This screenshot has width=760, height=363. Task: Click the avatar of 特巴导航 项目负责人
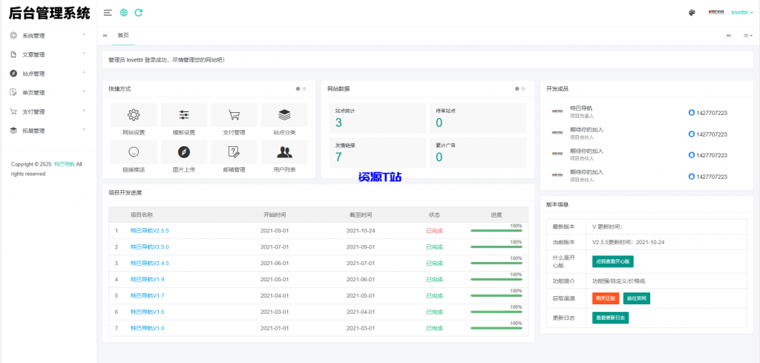tap(557, 111)
